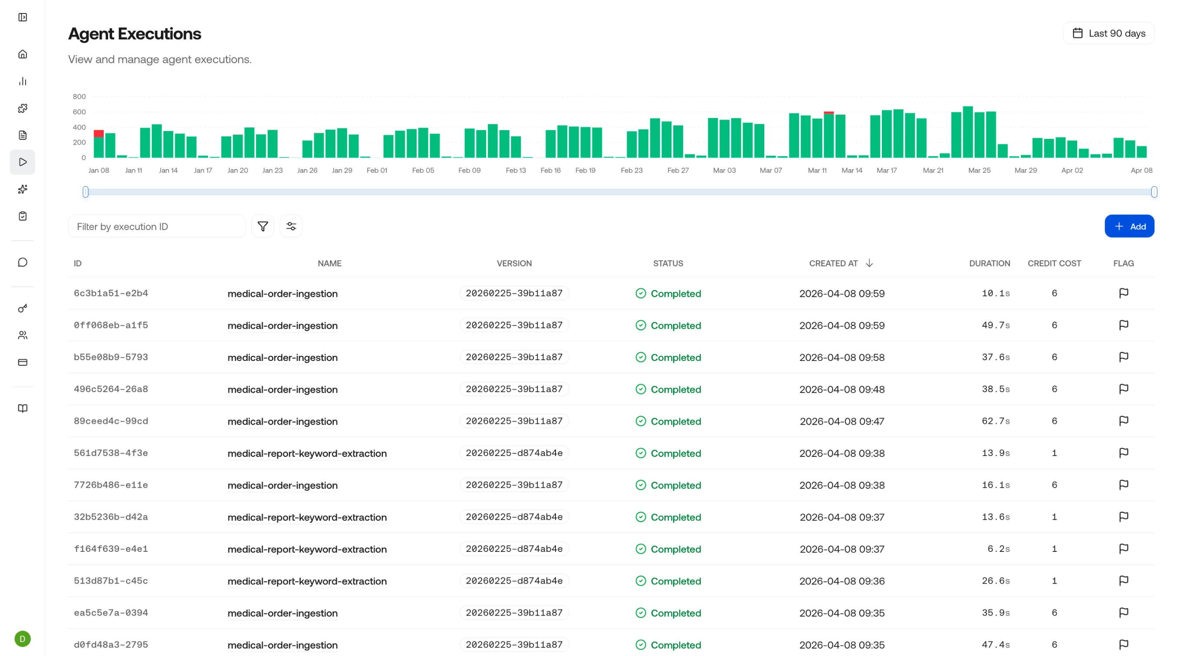Flag execution 6c3b1a51-e2b4
The height and width of the screenshot is (656, 1177).
(1124, 293)
